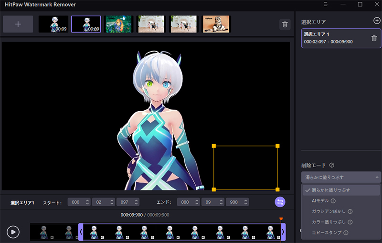
Task: Adjust start 000 stepper arrows
Action: [x=87, y=202]
